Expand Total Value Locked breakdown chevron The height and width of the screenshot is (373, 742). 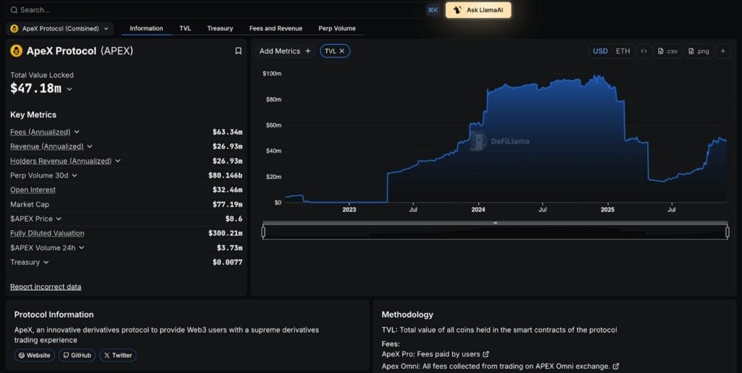(x=69, y=89)
